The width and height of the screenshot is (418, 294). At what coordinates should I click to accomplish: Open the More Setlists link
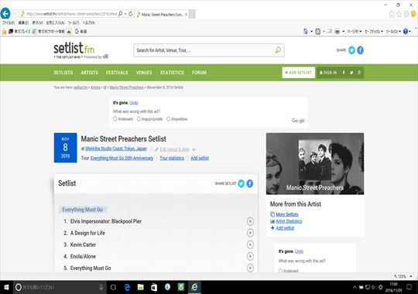click(287, 214)
